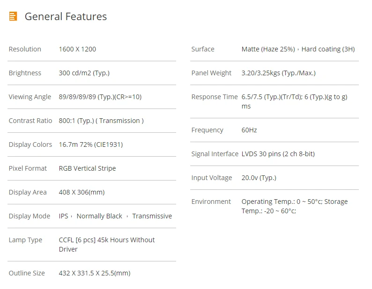Select the Display Colors 16.7m value
The image size is (372, 289).
pos(90,144)
